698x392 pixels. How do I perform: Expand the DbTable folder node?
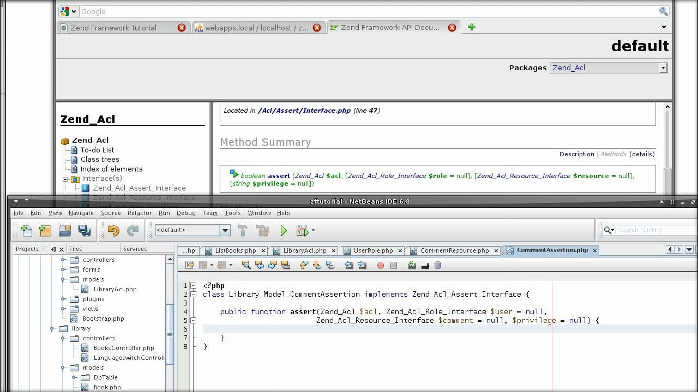click(x=75, y=377)
